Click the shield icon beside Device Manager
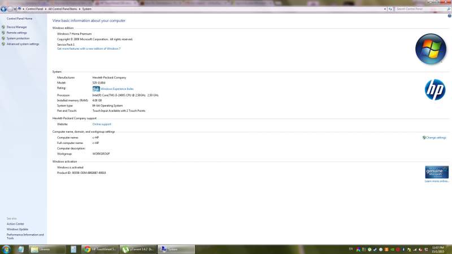452x254 pixels. (x=3, y=27)
